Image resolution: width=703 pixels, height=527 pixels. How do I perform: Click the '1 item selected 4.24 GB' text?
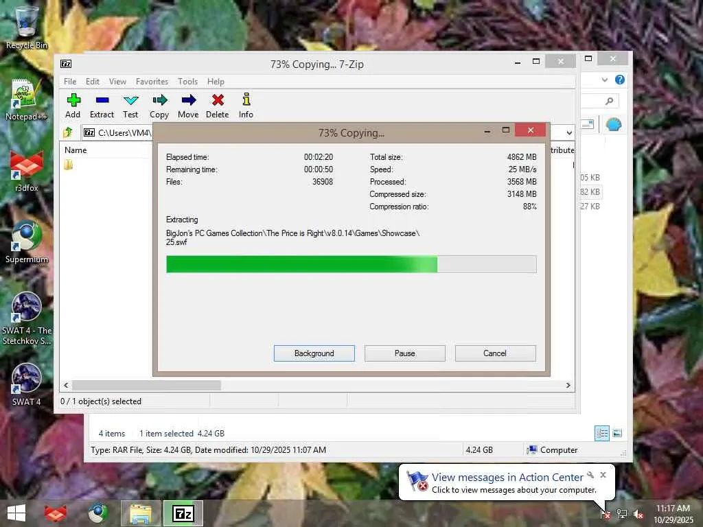coord(181,434)
